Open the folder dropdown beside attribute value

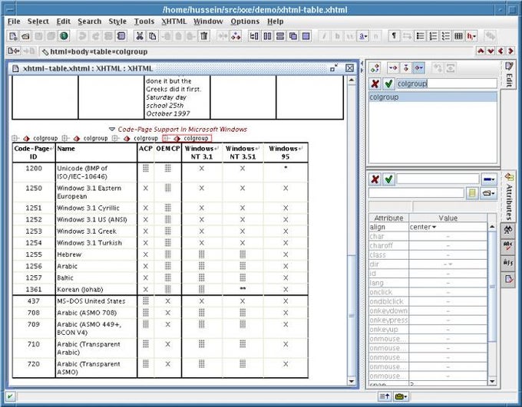(x=489, y=193)
